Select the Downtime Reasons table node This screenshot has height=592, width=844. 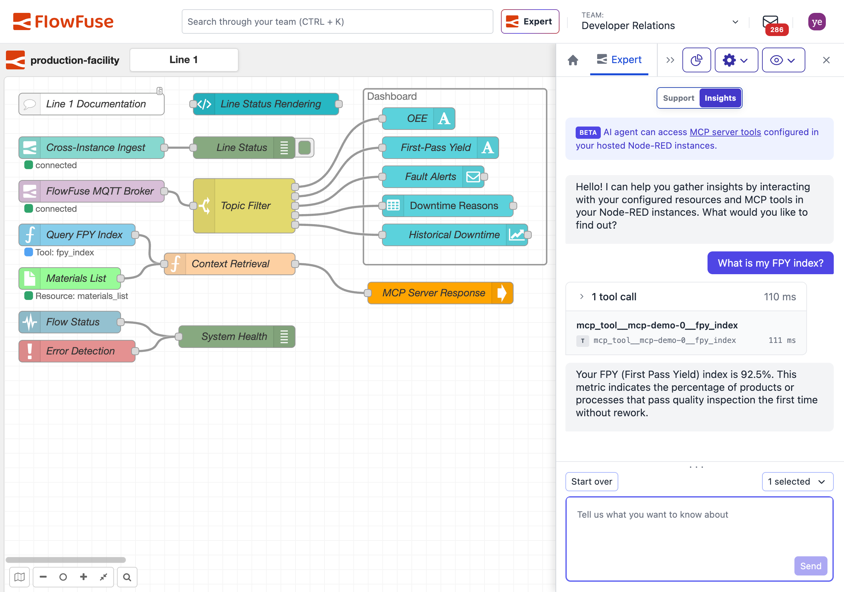point(448,206)
